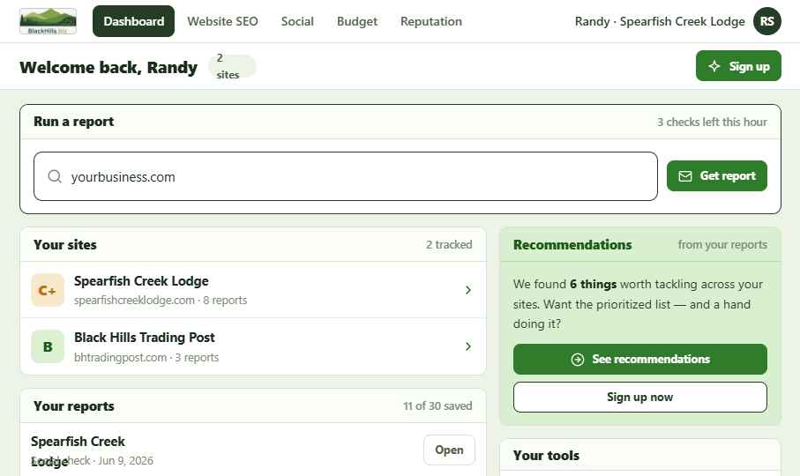Click the 'Recommendations' heading
Viewport: 800px width, 476px height.
pos(572,245)
